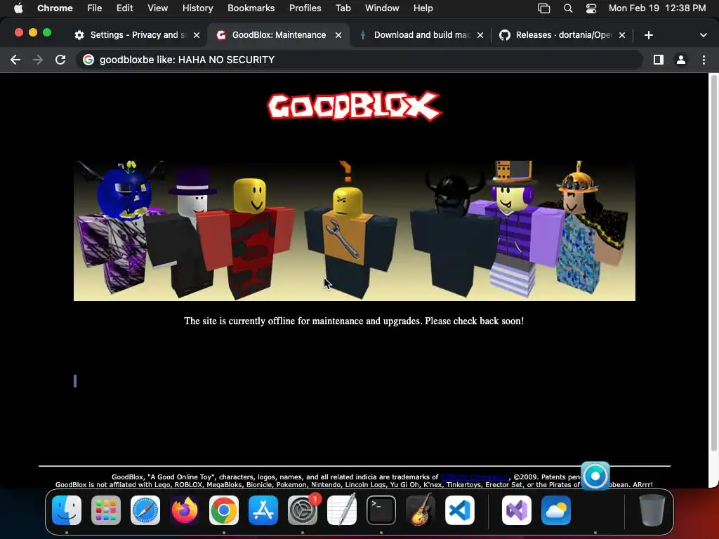
Task: Open Finder from the Dock
Action: (67, 510)
